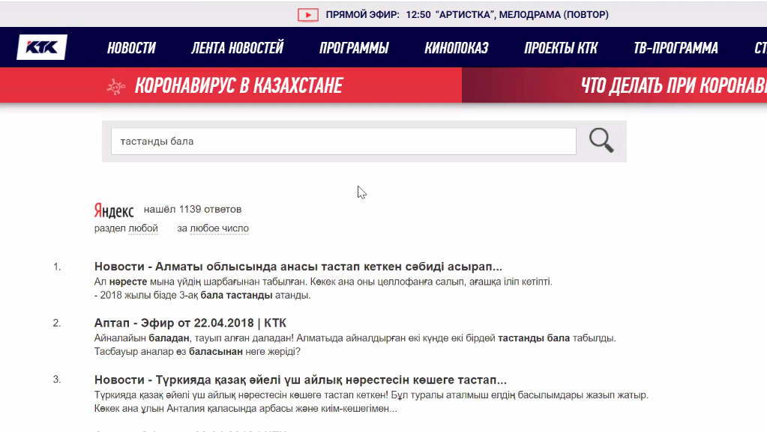The width and height of the screenshot is (767, 432).
Task: Open the Программы menu
Action: click(x=354, y=48)
